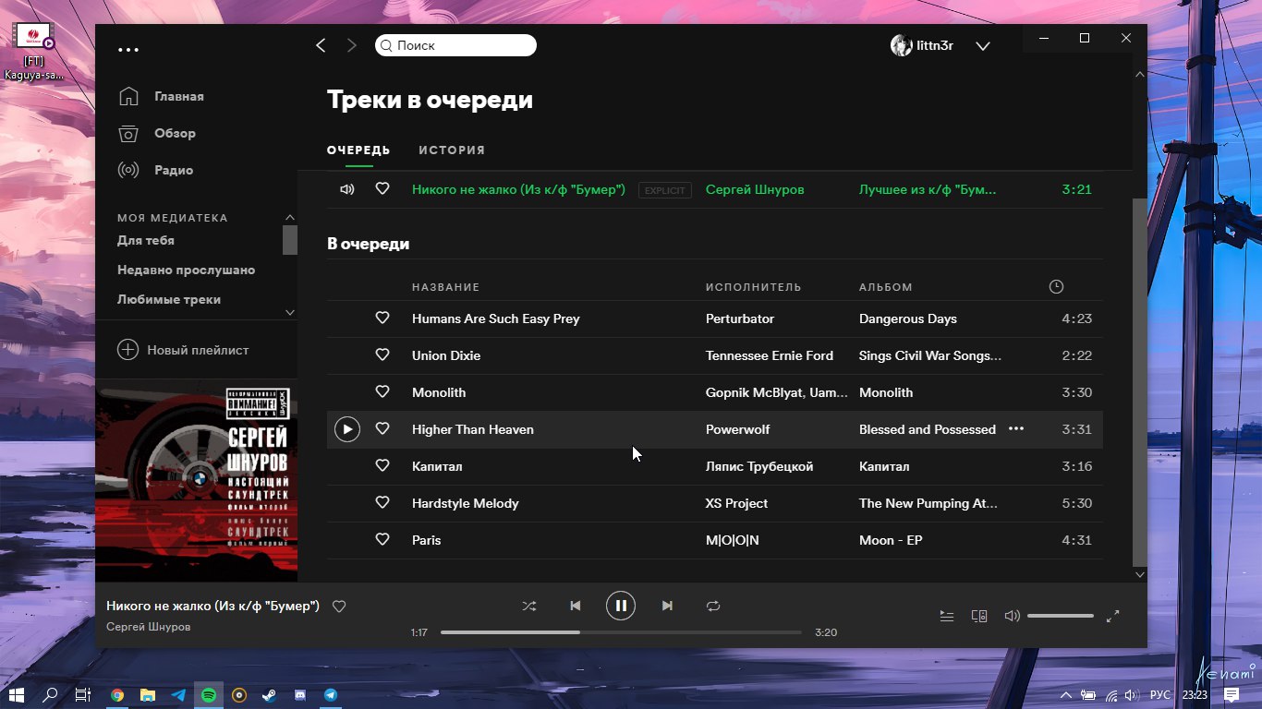Open Любимые треки
The width and height of the screenshot is (1262, 709).
tap(169, 299)
